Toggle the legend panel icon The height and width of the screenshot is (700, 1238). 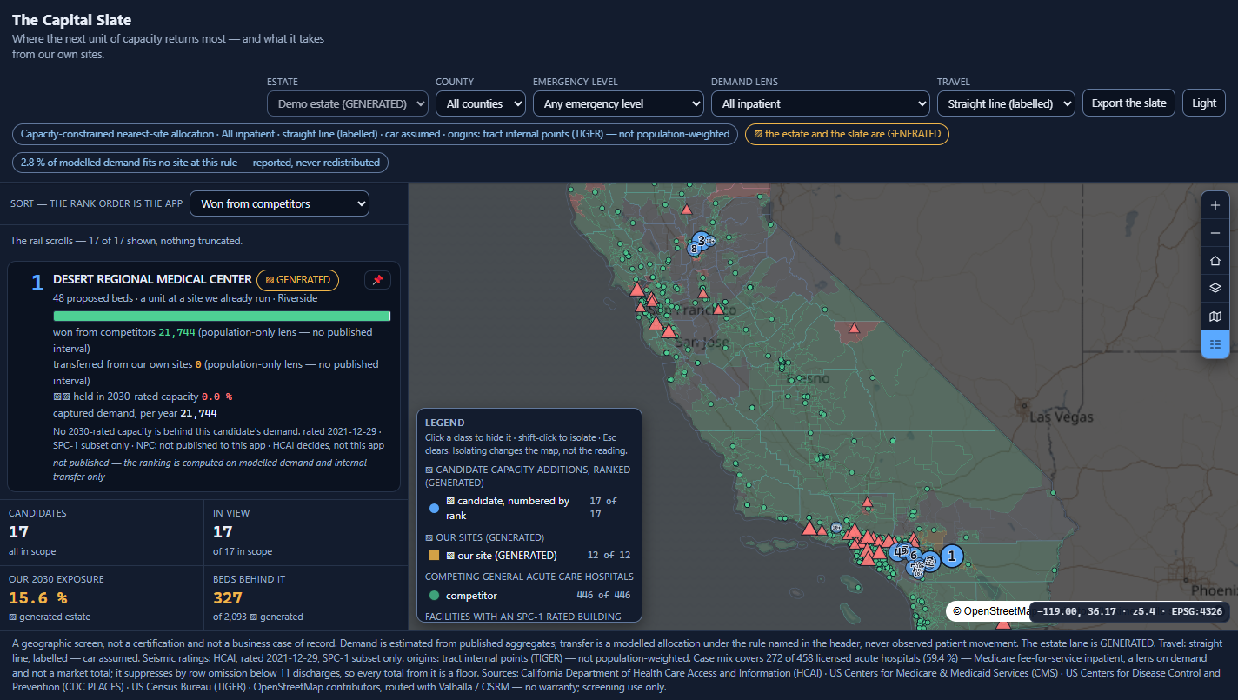[x=1215, y=344]
